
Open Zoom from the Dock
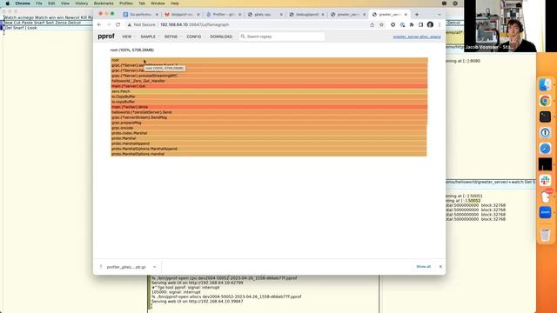(546, 212)
